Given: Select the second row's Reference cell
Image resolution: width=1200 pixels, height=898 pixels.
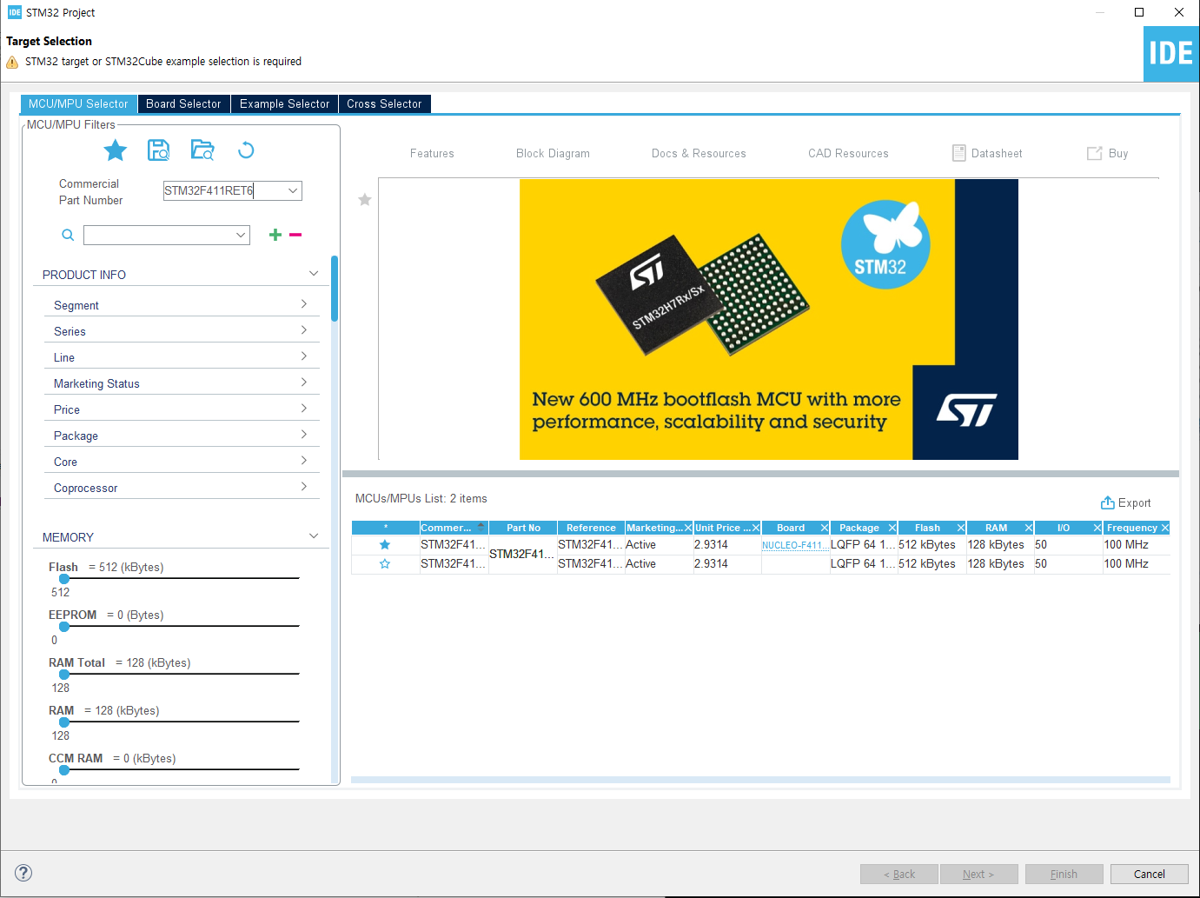Looking at the screenshot, I should tap(590, 564).
